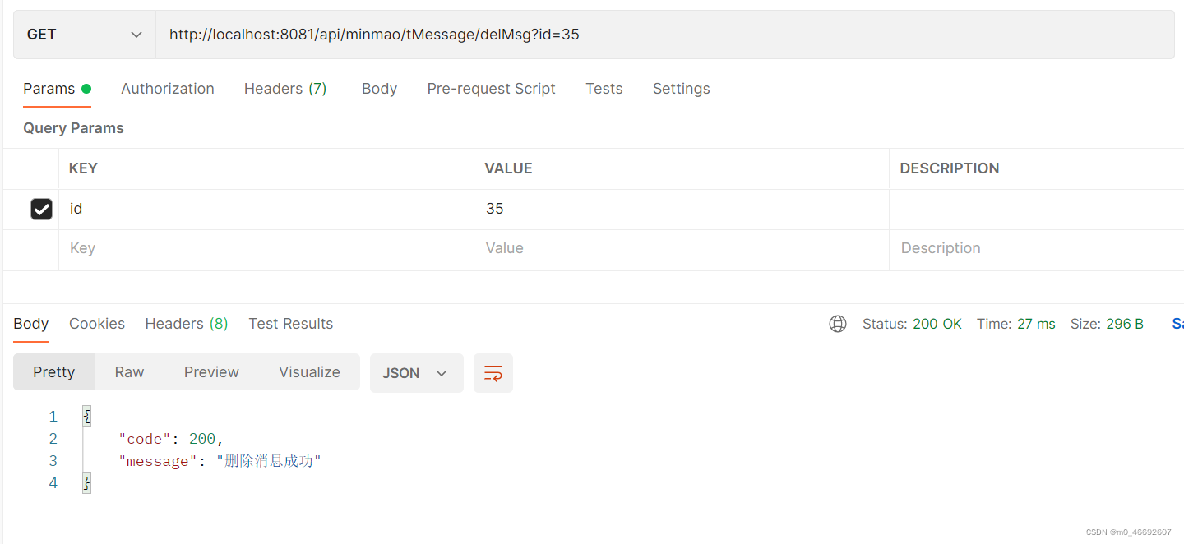Click the Size 296 B text
The width and height of the screenshot is (1184, 544).
[1107, 324]
